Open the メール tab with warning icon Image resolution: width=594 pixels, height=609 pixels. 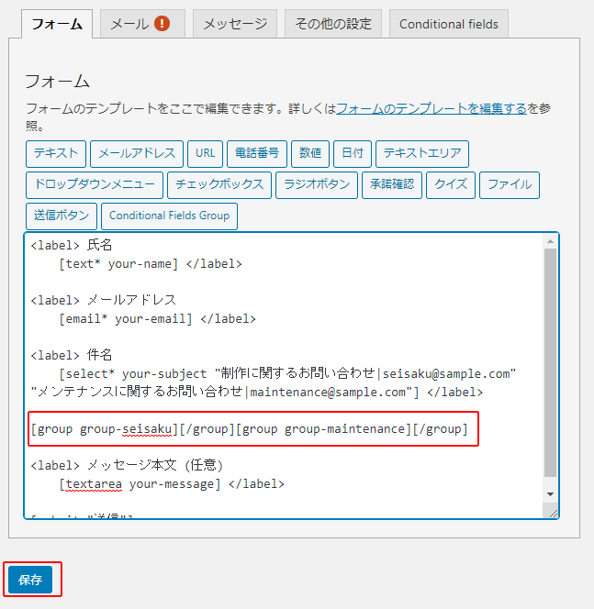click(142, 24)
